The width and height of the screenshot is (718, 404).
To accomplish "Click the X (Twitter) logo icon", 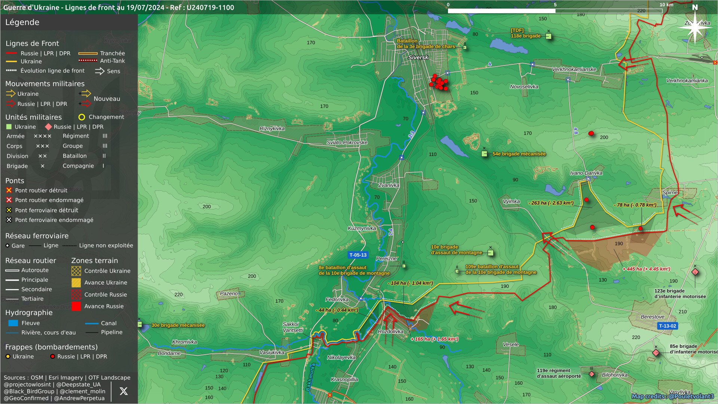I will 123,391.
